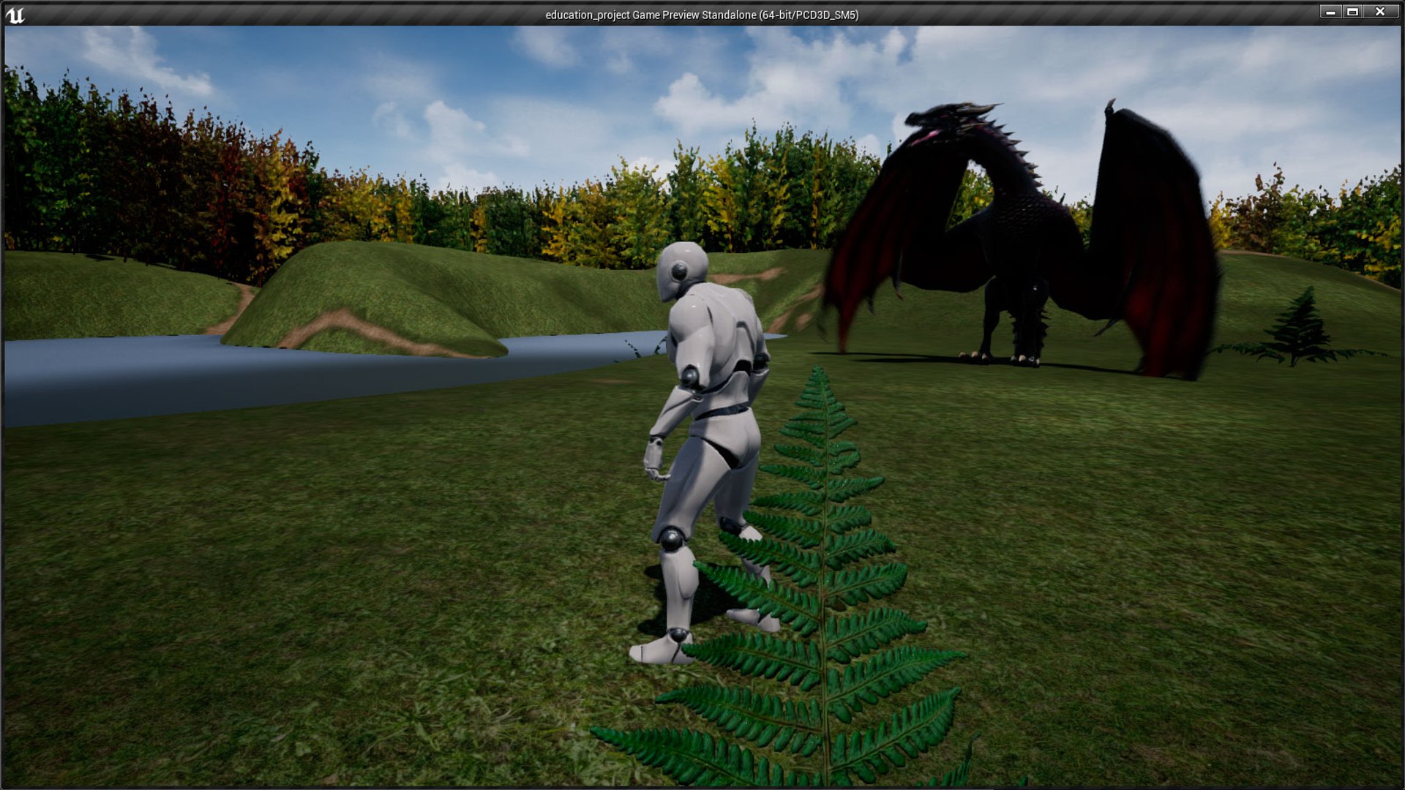Close the Game Preview Standalone window
Viewport: 1405px width, 790px height.
click(x=1380, y=12)
